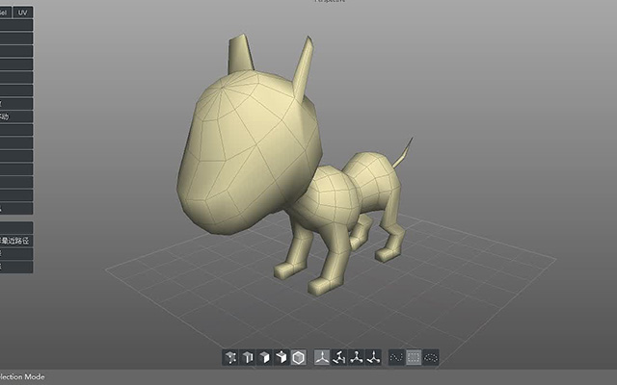Click the button ending in 最近路径
Image resolution: width=617 pixels, height=385 pixels.
[x=16, y=241]
